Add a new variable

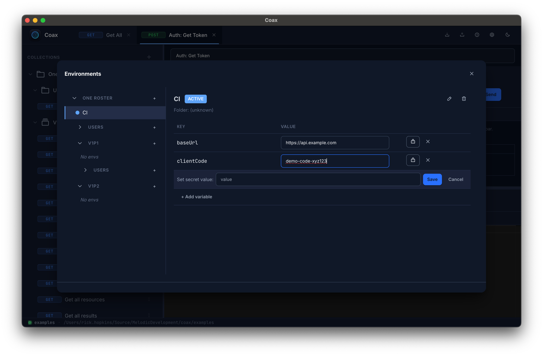pos(197,197)
